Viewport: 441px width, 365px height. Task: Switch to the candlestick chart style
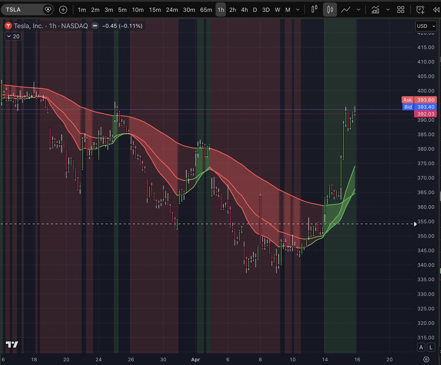330,10
